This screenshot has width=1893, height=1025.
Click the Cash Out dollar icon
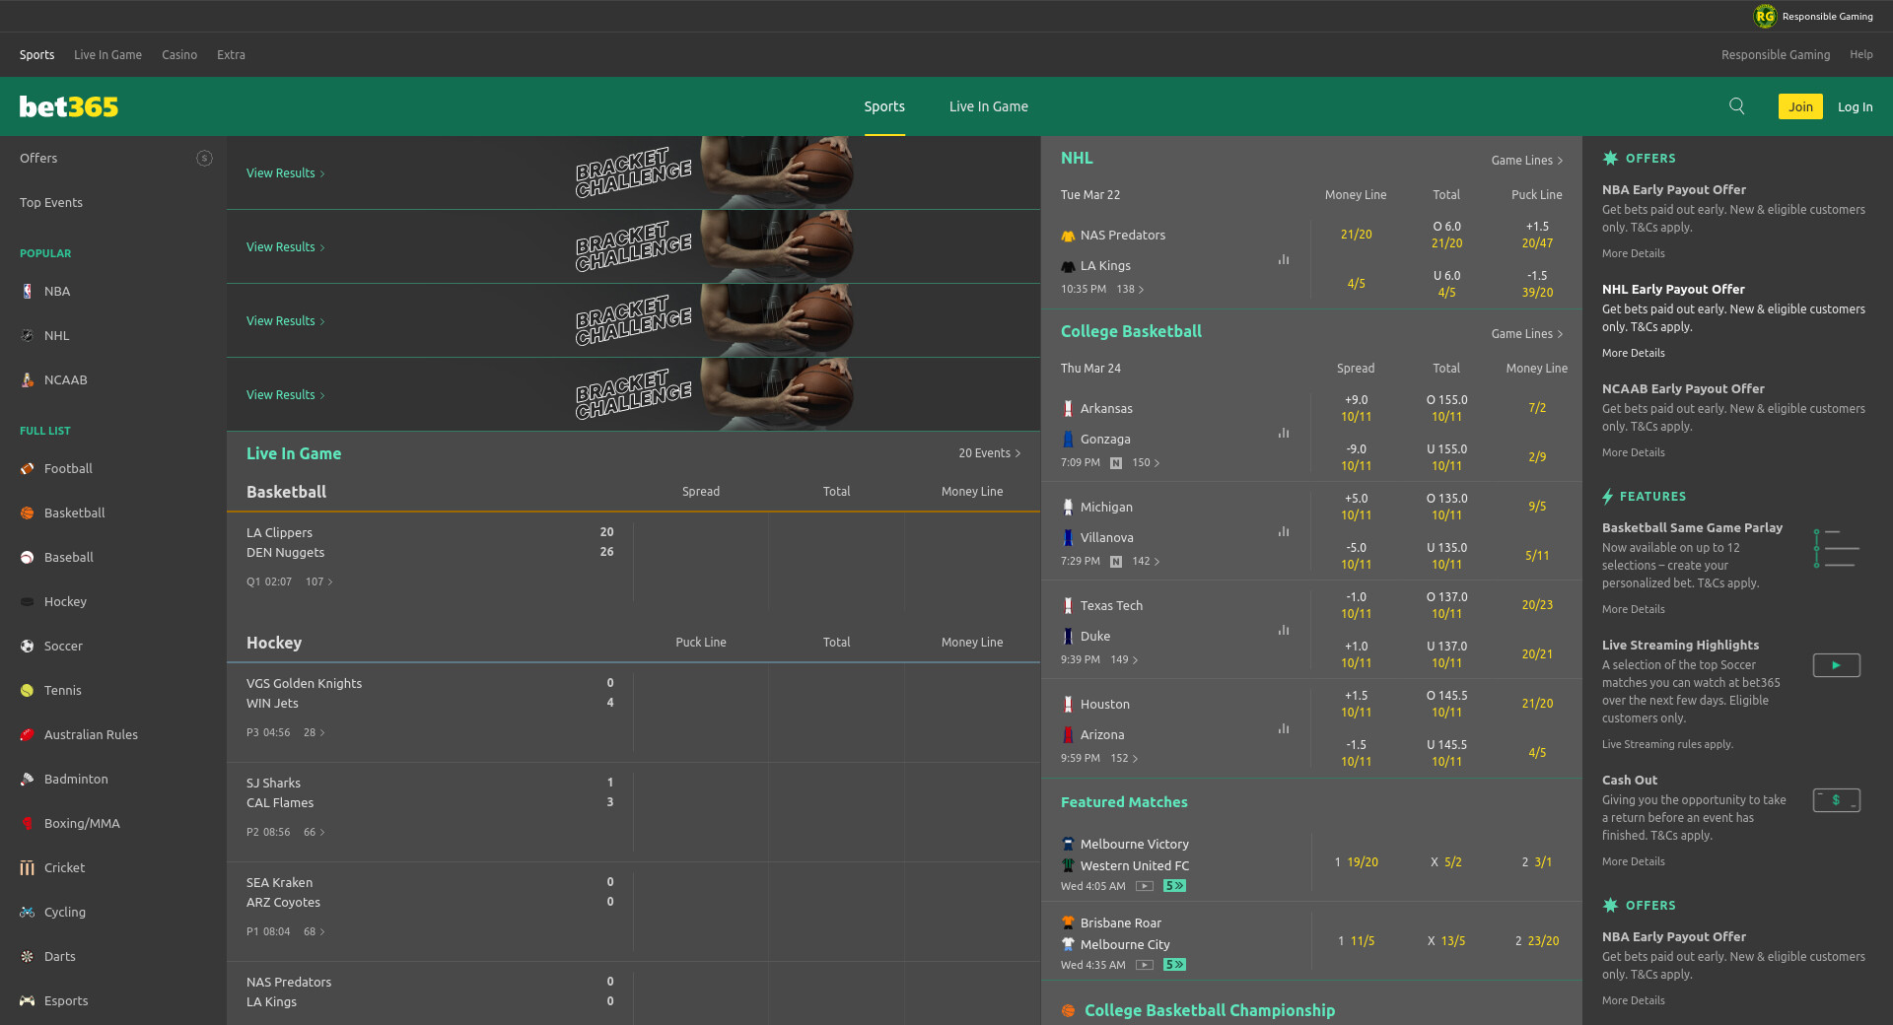[x=1836, y=800]
